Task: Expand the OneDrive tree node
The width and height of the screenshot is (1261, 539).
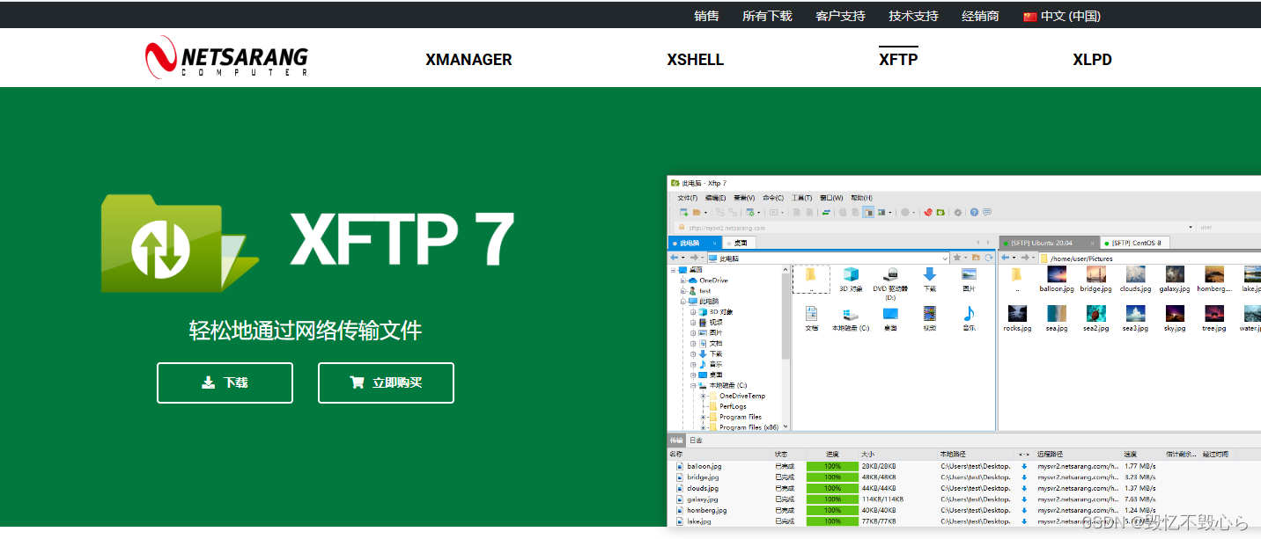Action: (x=682, y=280)
